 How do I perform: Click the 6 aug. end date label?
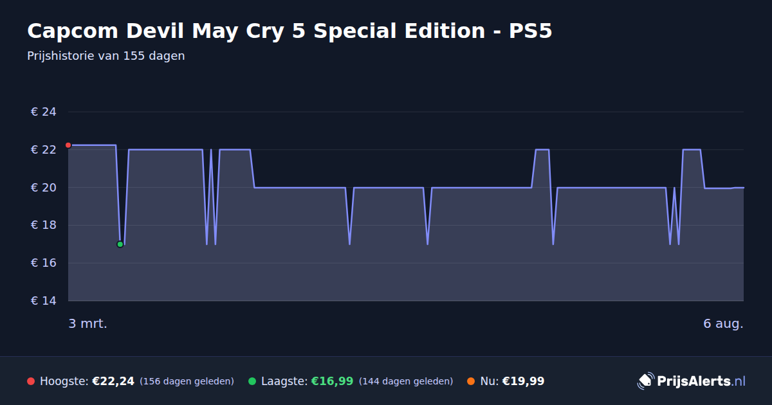(723, 323)
